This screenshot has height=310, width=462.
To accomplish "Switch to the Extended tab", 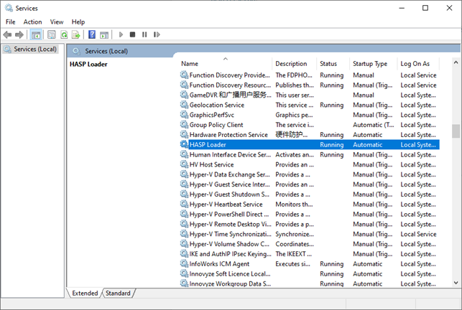I will coord(85,293).
